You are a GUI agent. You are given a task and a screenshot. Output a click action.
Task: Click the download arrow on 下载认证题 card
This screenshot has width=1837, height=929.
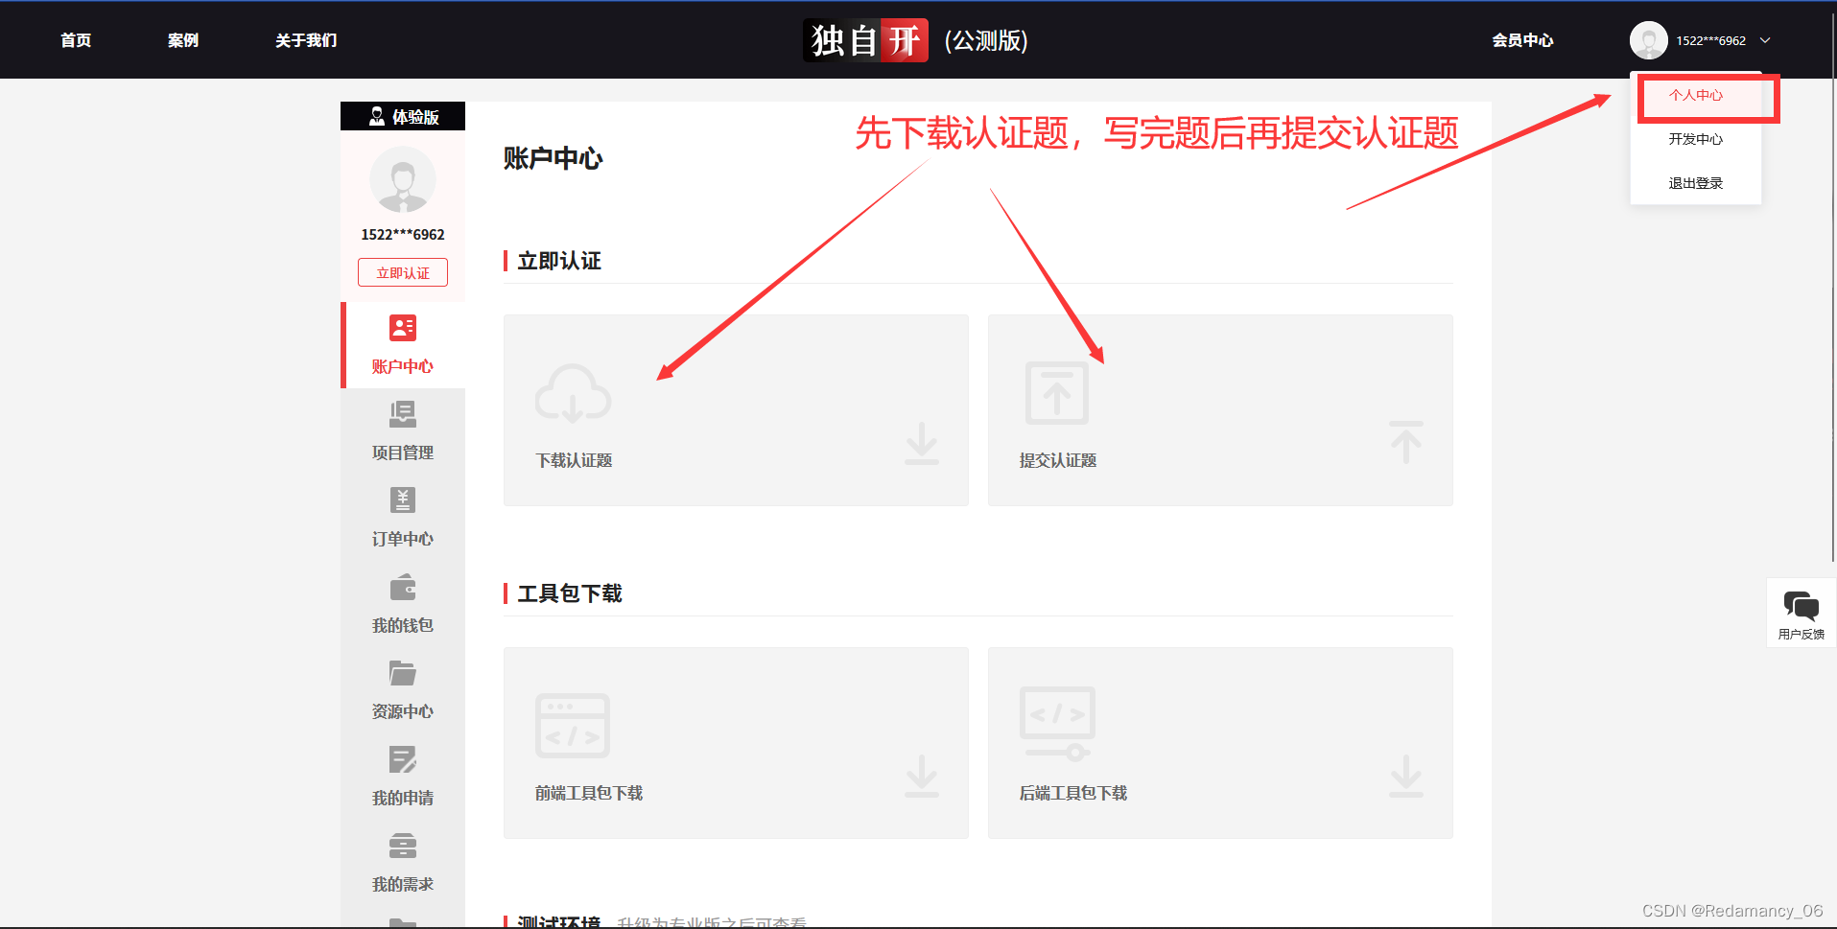(922, 443)
